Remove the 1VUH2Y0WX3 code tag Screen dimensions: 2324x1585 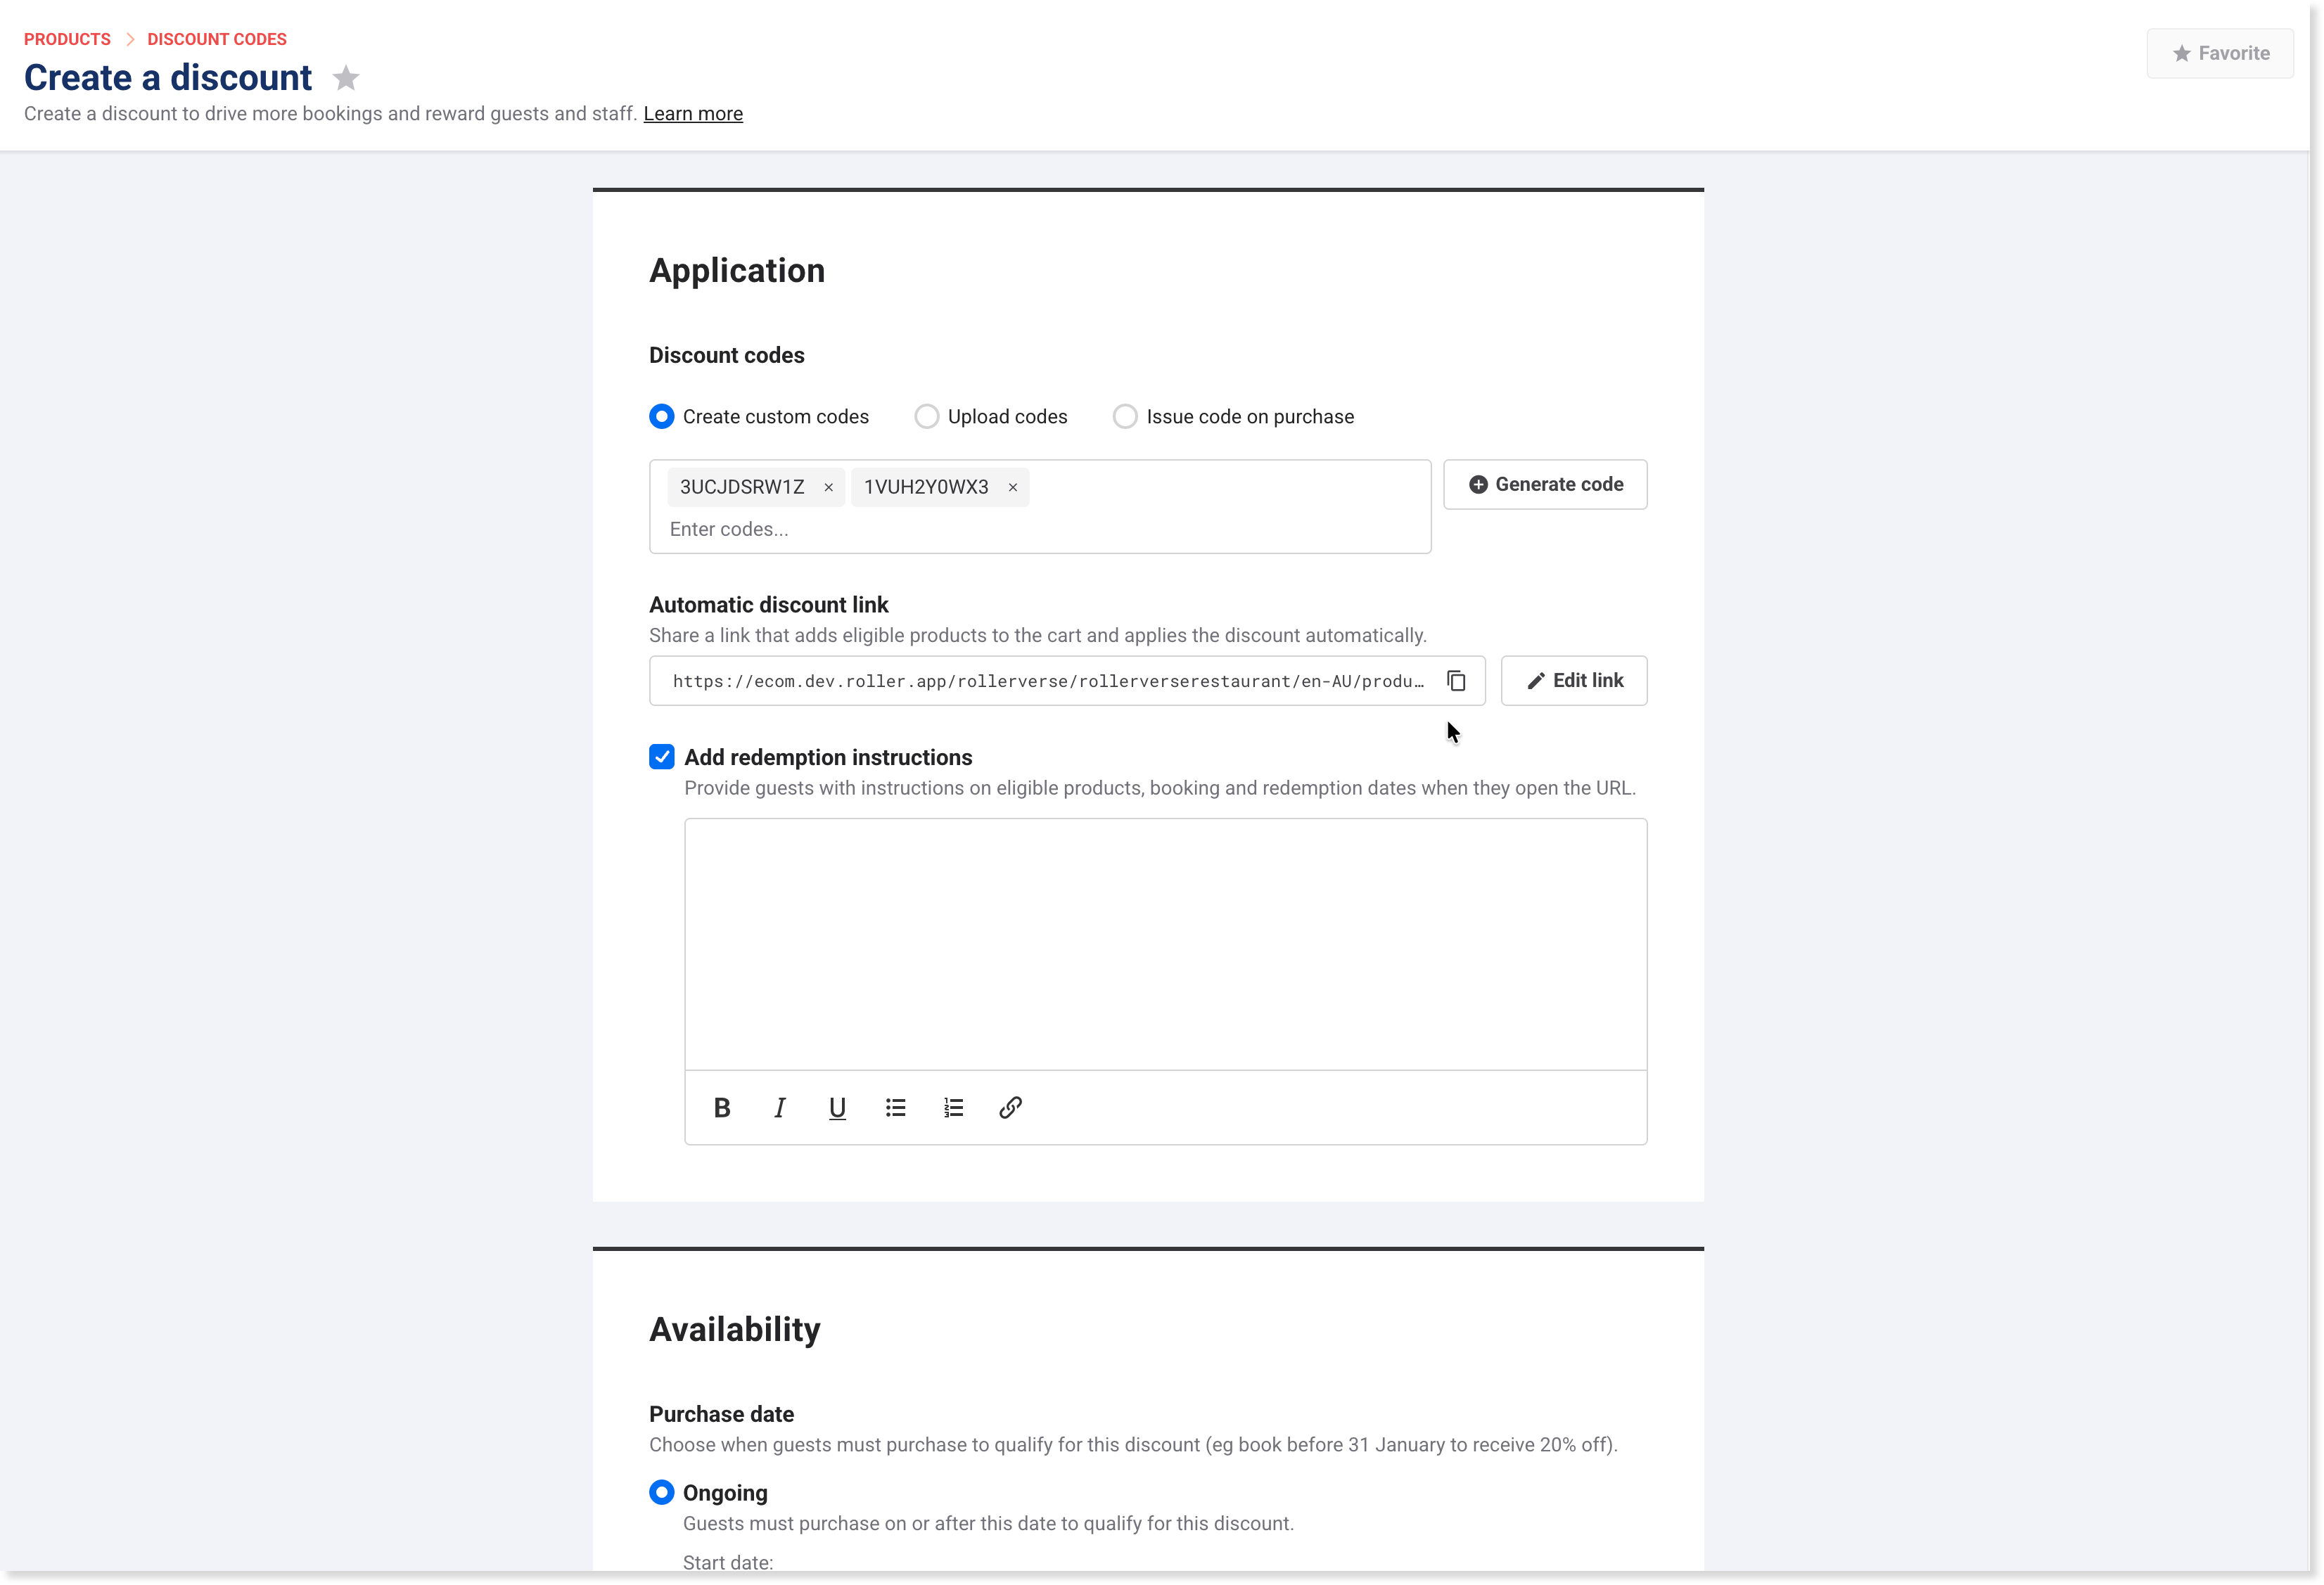coord(1012,487)
